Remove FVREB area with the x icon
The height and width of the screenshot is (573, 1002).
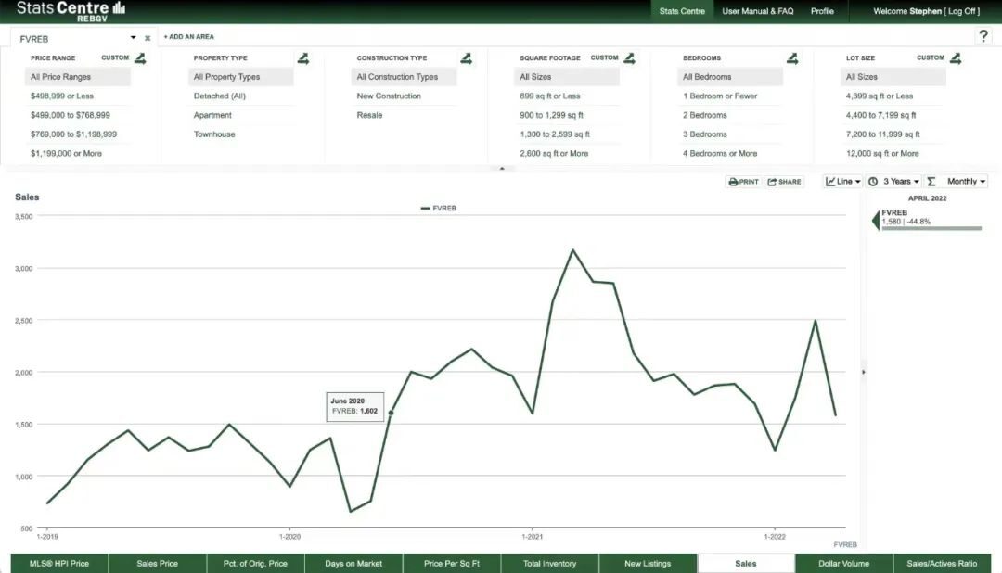coord(148,38)
